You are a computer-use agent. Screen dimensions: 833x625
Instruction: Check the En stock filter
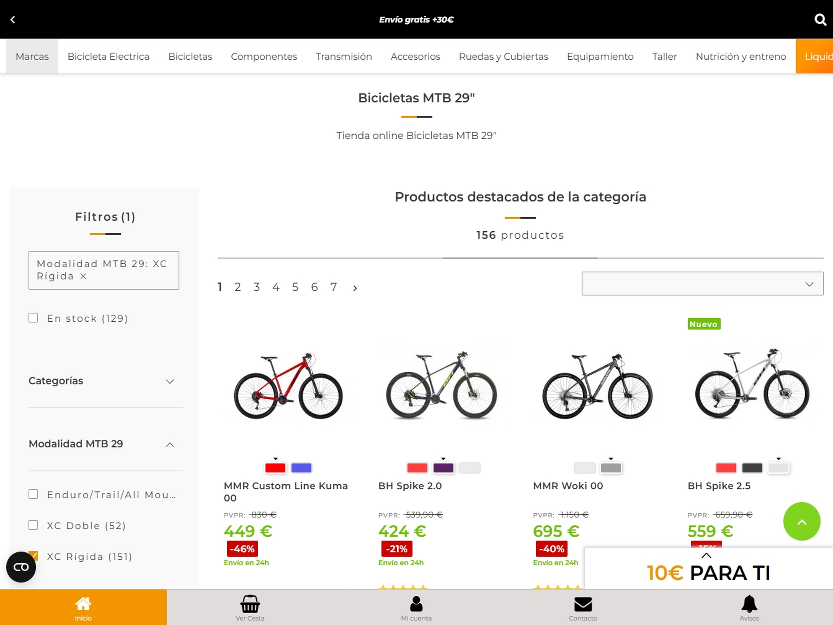33,318
